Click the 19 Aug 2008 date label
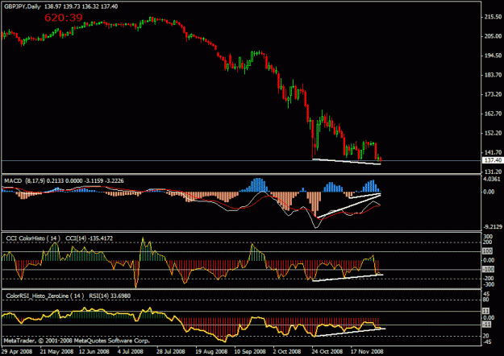504x356 pixels. (x=211, y=351)
